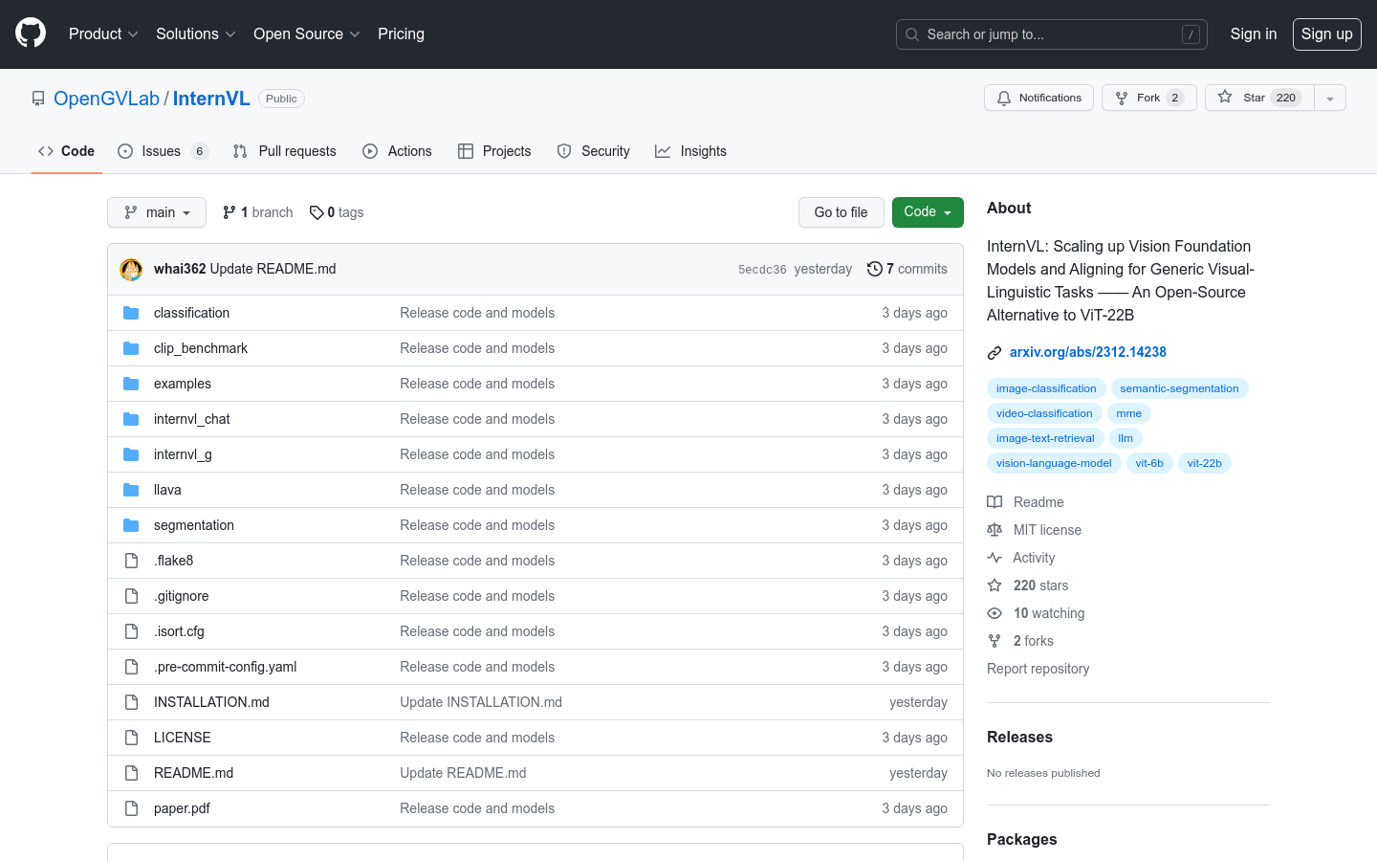Switch to the Issues tab

[x=163, y=151]
